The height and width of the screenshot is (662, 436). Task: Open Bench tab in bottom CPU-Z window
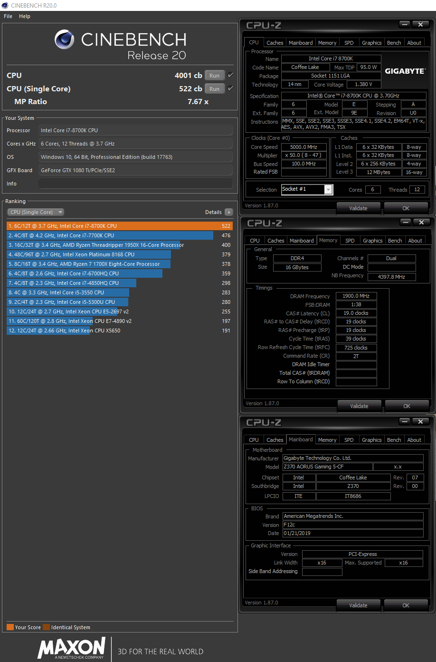[x=394, y=440]
